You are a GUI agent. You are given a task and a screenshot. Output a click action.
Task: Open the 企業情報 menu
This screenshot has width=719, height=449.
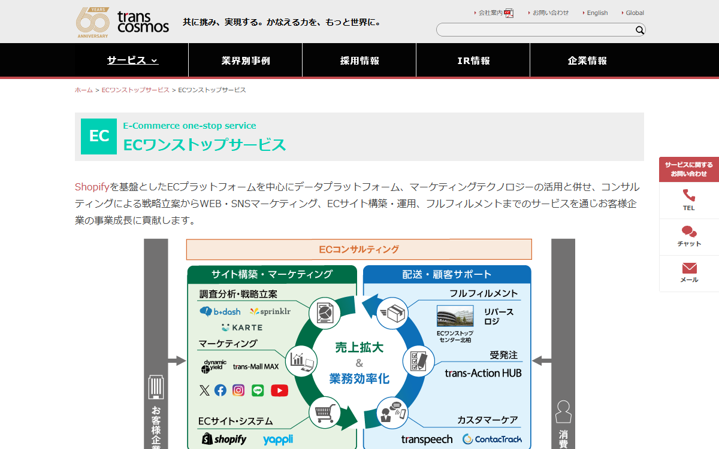[x=587, y=60]
